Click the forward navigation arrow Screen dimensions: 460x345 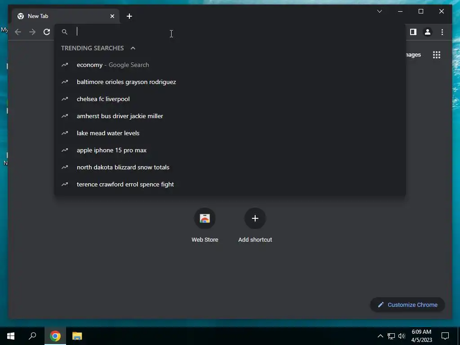(32, 32)
